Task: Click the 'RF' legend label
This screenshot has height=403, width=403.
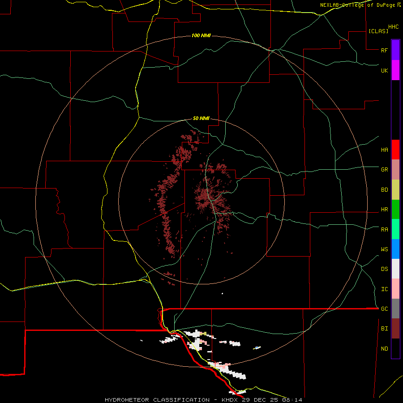Action: tap(384, 51)
